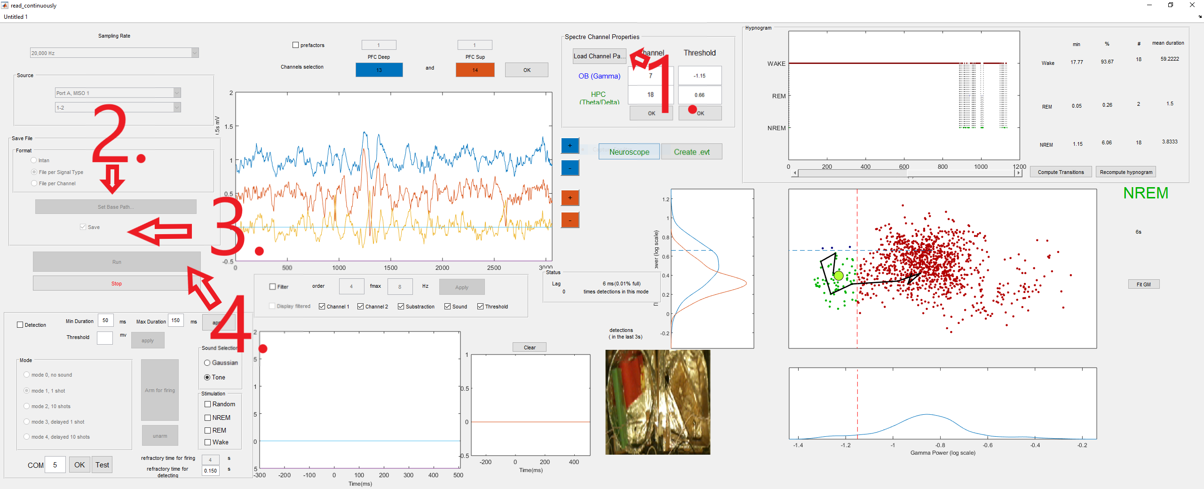The image size is (1204, 489).
Task: Open Neuroscope with the Neuroscope button
Action: point(629,151)
